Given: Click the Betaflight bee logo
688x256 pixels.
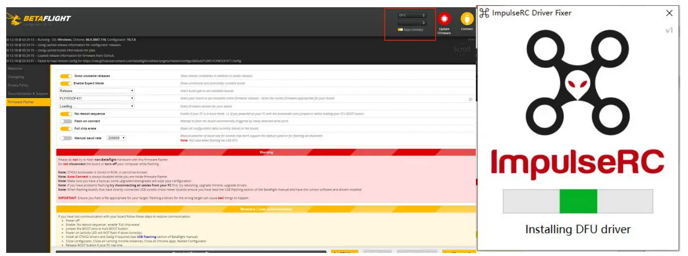Looking at the screenshot, I should (14, 20).
